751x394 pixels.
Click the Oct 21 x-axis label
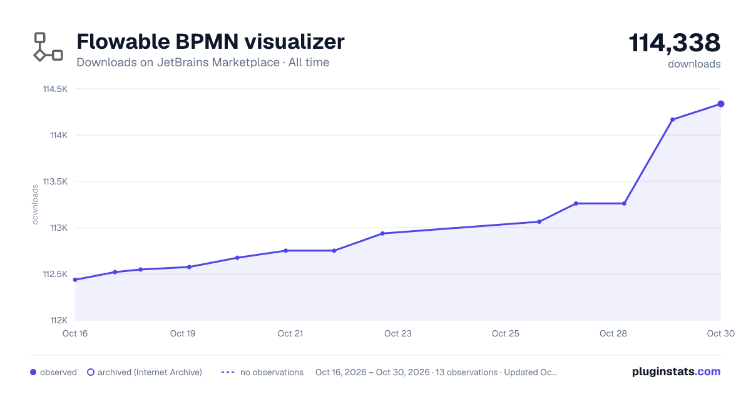(290, 333)
